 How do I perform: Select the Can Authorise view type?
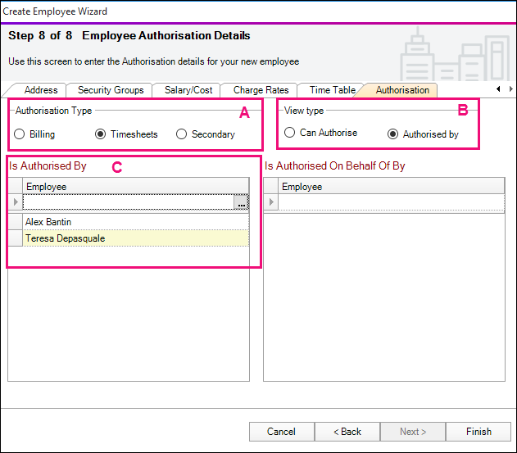[290, 133]
